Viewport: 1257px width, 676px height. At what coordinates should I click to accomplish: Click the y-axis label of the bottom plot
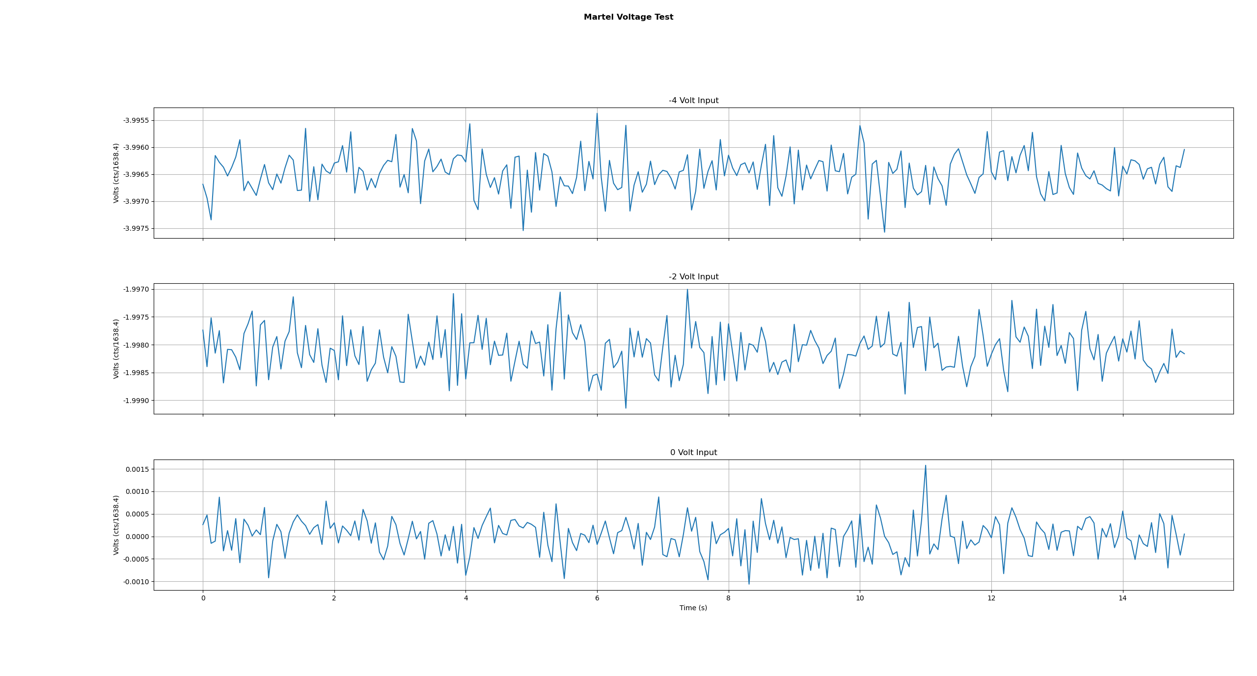(116, 525)
